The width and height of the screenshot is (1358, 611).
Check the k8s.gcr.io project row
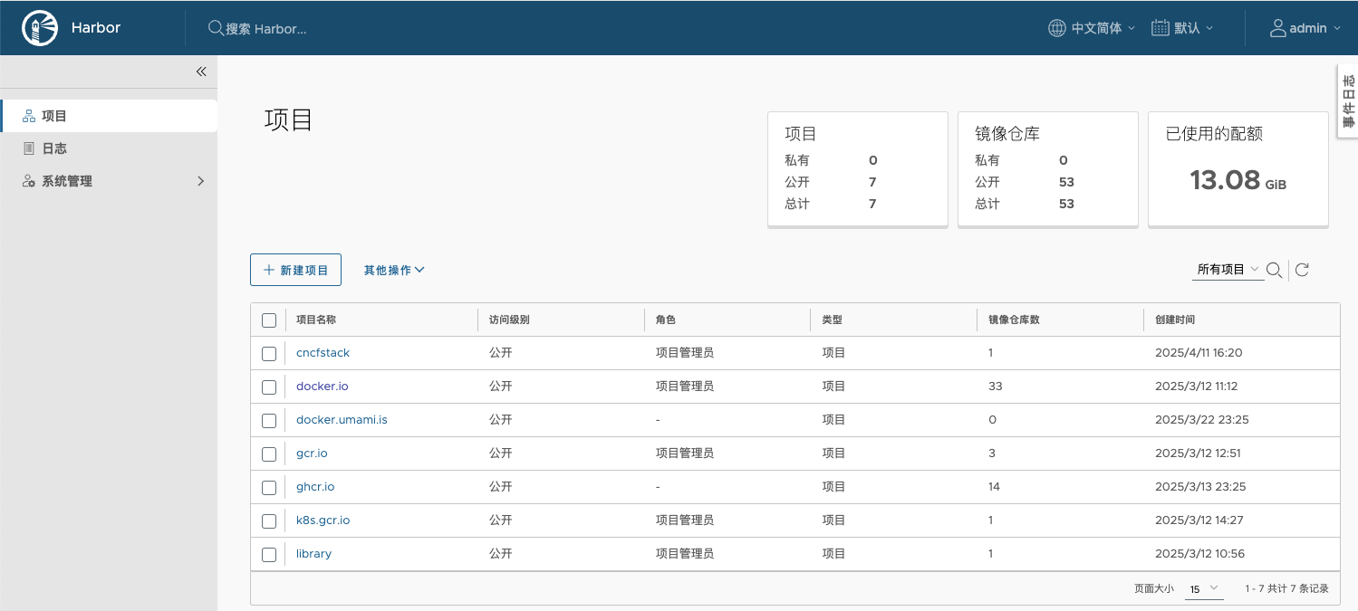click(x=269, y=521)
